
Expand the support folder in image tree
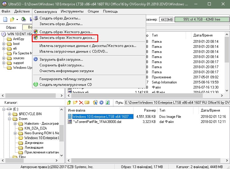[x=4, y=63]
